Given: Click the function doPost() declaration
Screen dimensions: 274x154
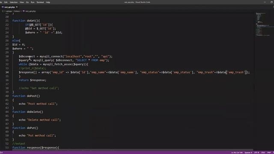Looking at the screenshot, I should click(x=26, y=96).
